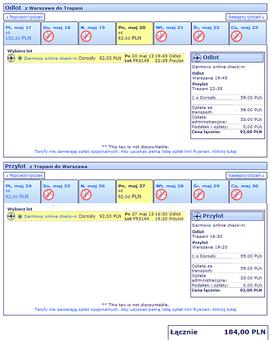Select radio button for flight FR3144

[x=20, y=216]
